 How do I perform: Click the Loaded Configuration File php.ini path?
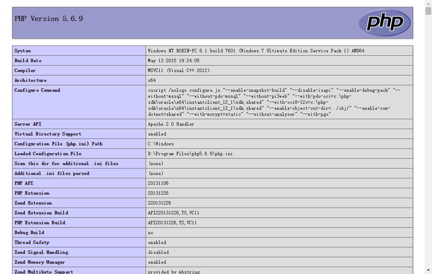pos(190,154)
